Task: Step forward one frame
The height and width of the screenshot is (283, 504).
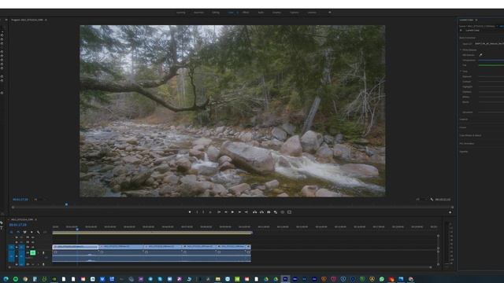Action: (x=239, y=212)
